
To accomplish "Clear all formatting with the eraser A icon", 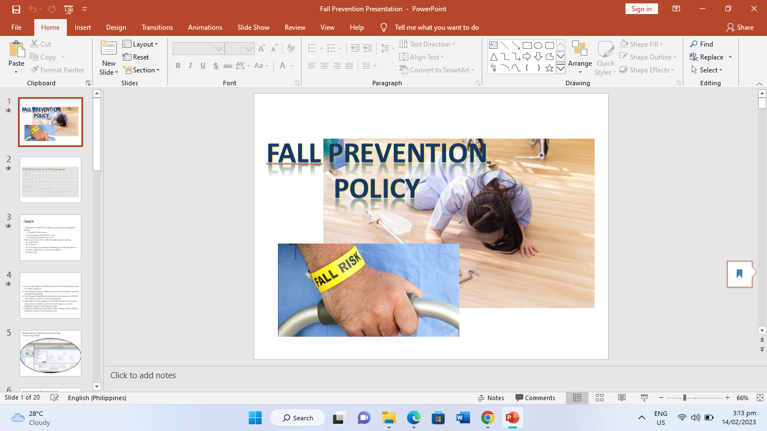I will coord(291,49).
